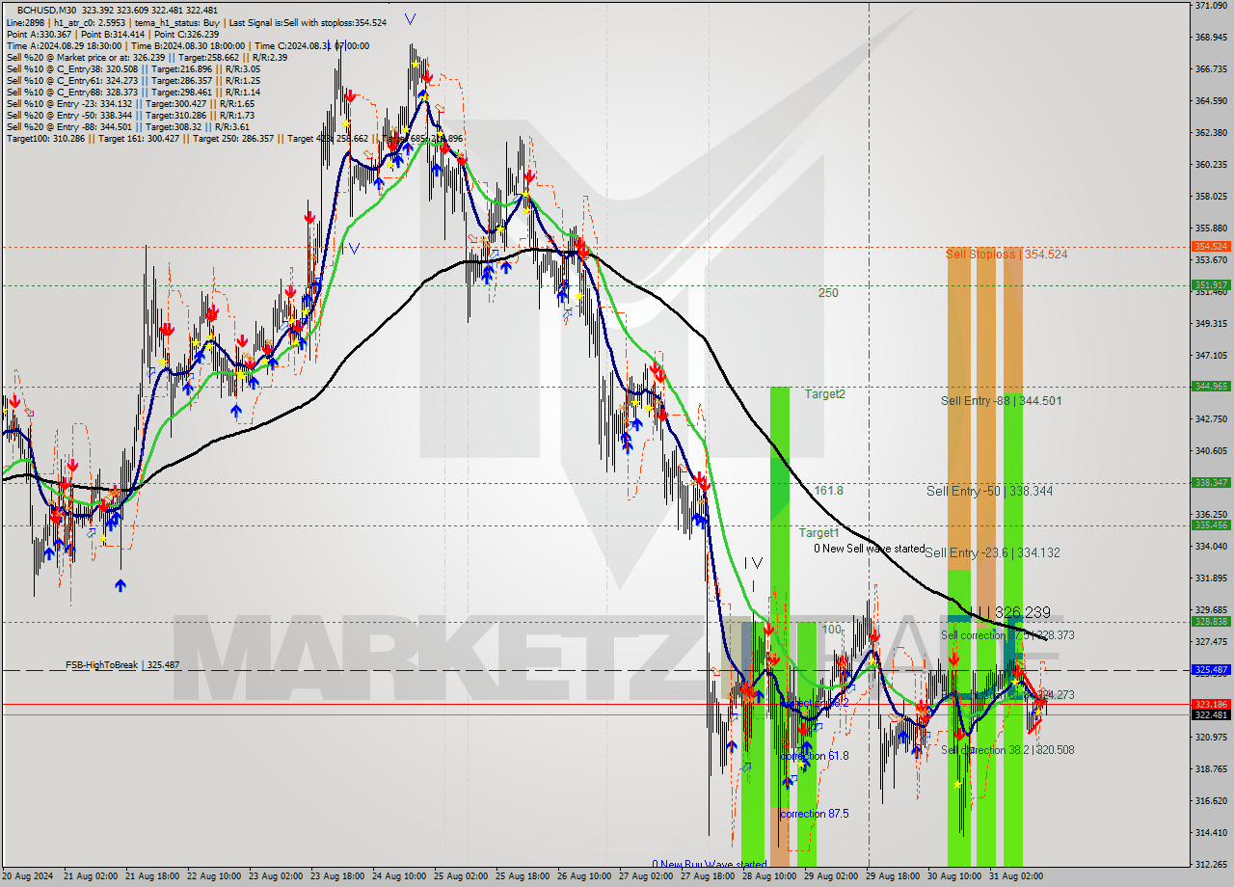Click the '161.8' Fibonacci level label
The image size is (1234, 887).
pos(828,491)
